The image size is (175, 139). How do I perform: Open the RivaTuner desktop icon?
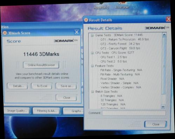(x=122, y=5)
